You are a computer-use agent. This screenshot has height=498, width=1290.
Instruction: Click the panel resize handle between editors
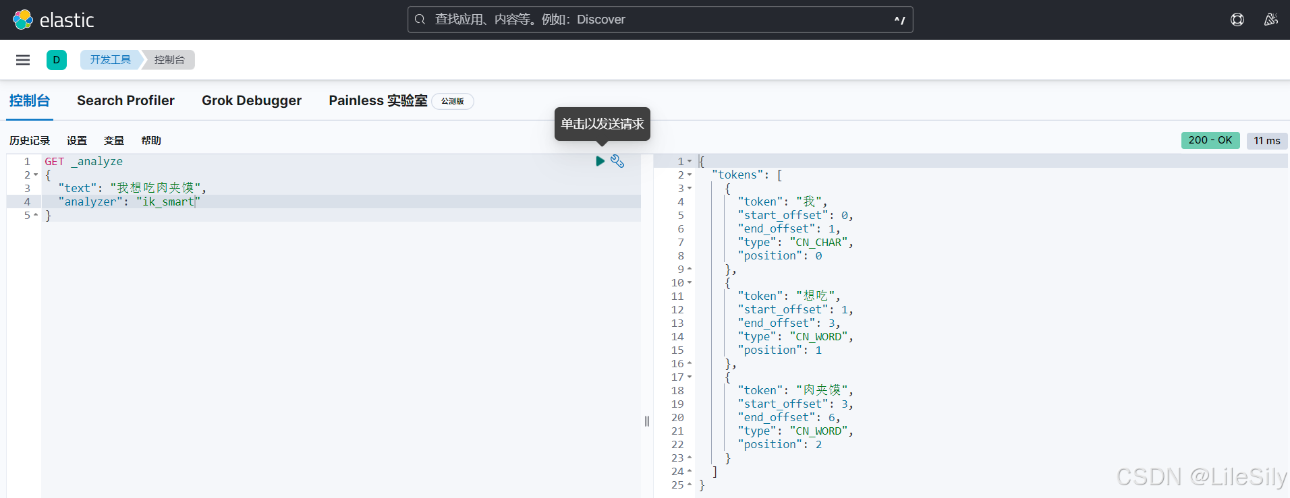(647, 421)
